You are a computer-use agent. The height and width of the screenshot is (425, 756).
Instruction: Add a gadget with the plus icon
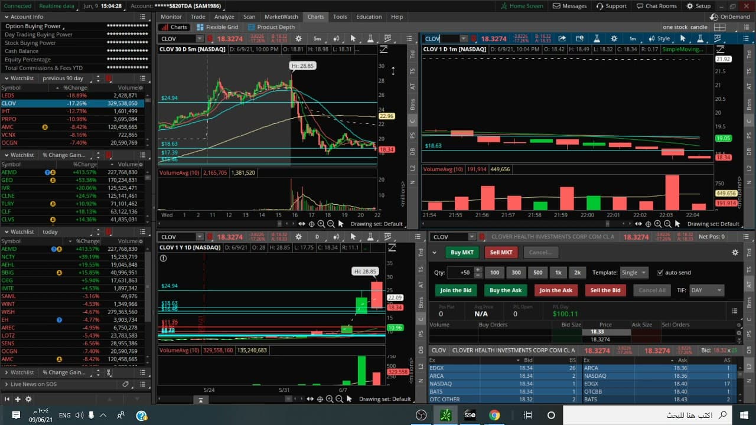pyautogui.click(x=18, y=399)
